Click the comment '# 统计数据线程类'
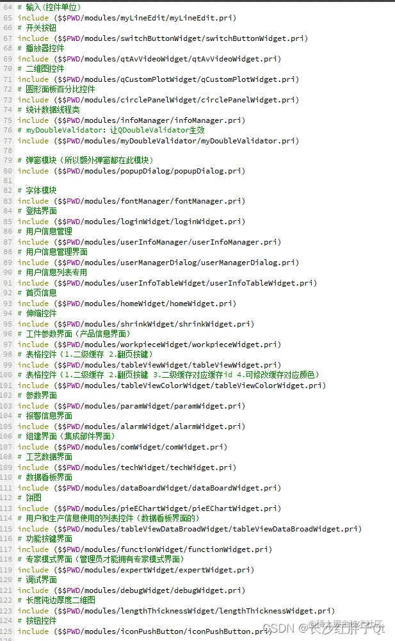 click(49, 110)
